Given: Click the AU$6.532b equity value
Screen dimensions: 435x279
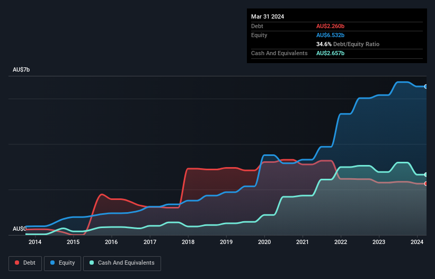Looking at the screenshot, I should point(330,35).
